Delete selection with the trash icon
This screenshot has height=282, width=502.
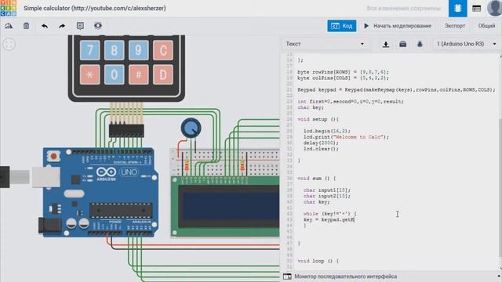point(26,26)
